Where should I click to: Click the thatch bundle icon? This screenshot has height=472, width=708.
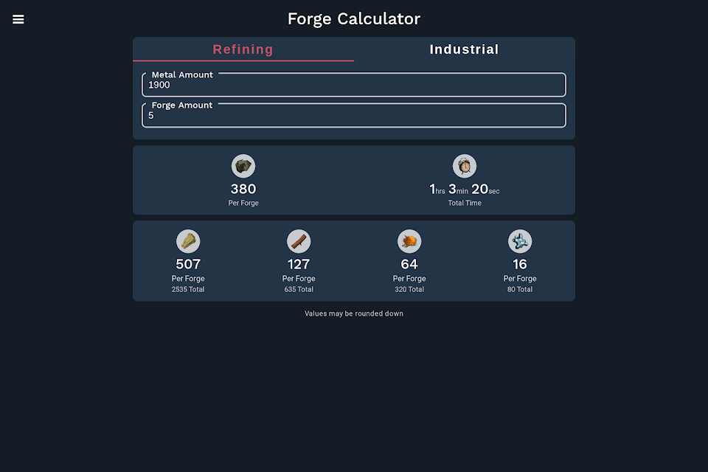point(188,241)
